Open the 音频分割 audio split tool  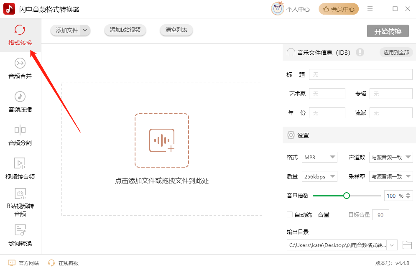tap(20, 135)
